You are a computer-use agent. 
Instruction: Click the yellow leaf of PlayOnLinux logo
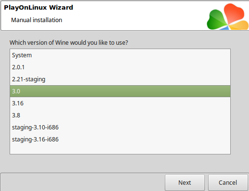coord(239,25)
